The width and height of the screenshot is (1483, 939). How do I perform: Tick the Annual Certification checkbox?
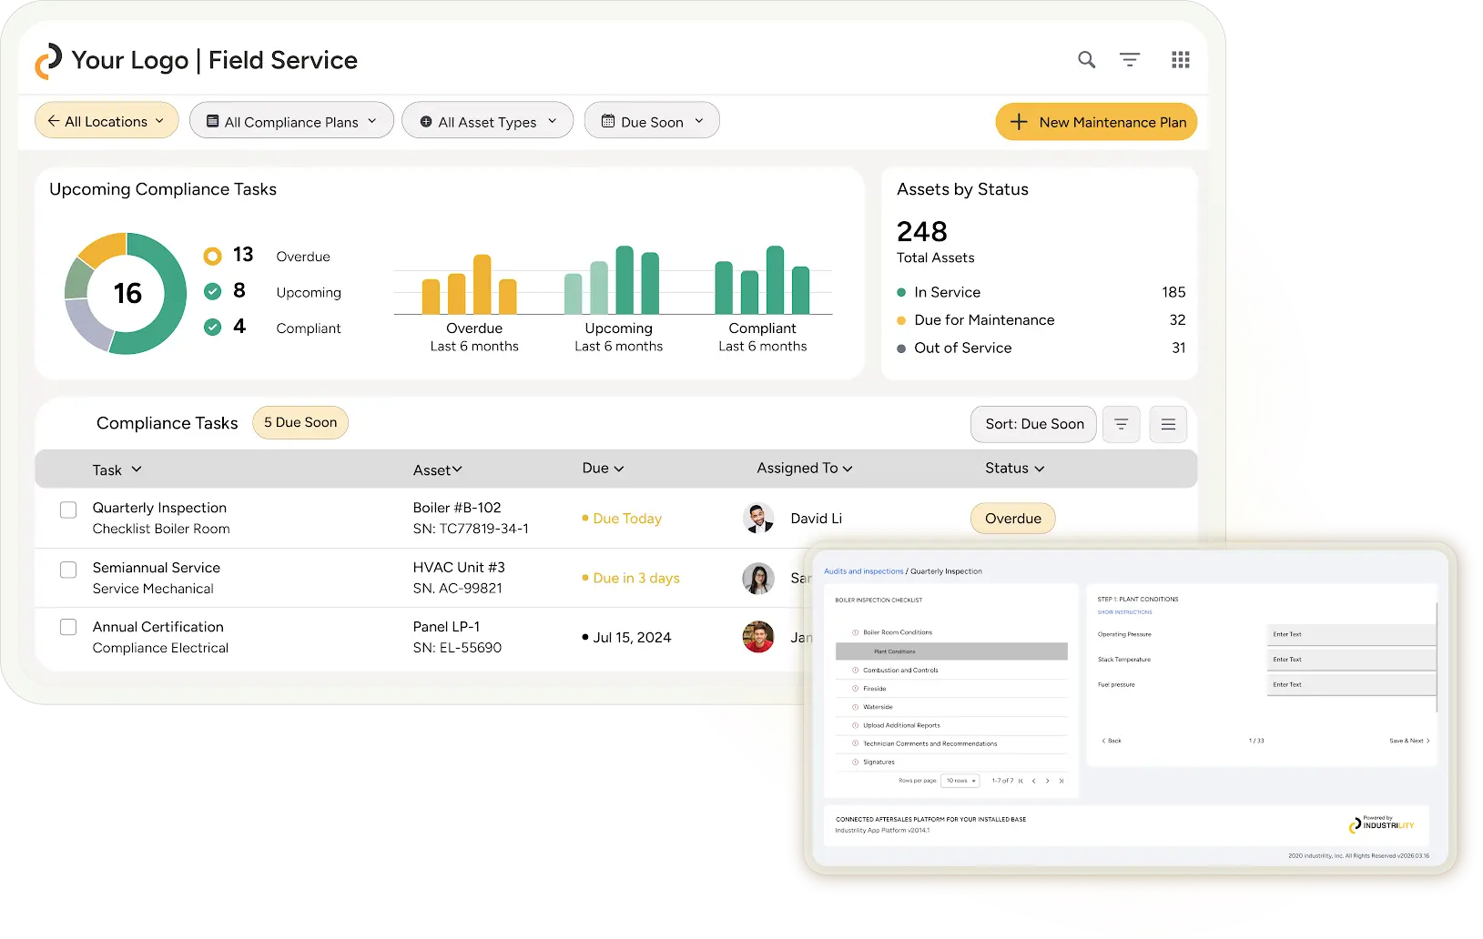pos(68,627)
